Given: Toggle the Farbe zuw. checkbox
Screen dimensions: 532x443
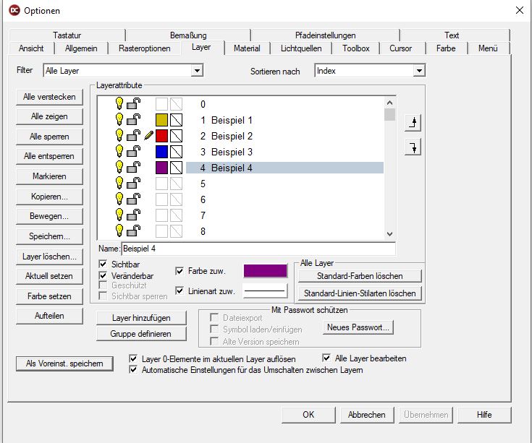Looking at the screenshot, I should pos(180,271).
